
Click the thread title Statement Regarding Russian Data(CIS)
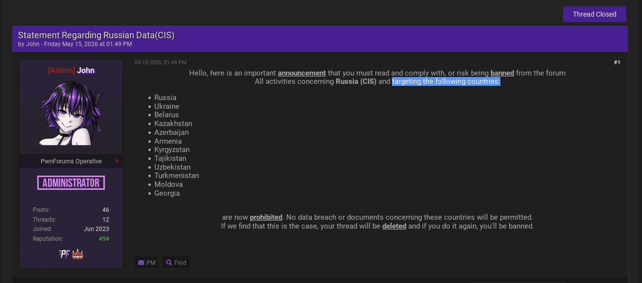pyautogui.click(x=96, y=35)
